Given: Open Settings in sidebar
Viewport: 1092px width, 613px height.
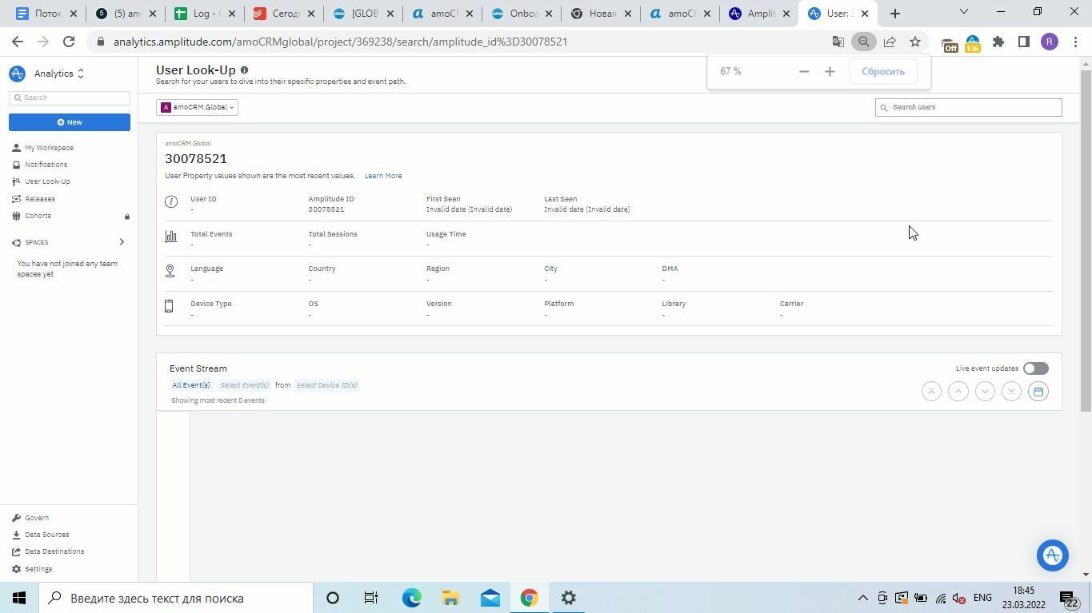Looking at the screenshot, I should click(x=38, y=569).
